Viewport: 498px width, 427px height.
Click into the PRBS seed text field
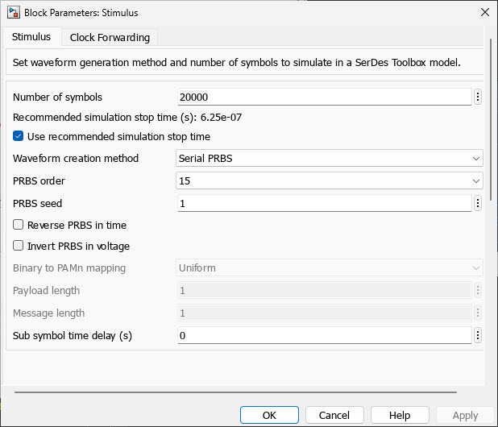click(x=323, y=203)
